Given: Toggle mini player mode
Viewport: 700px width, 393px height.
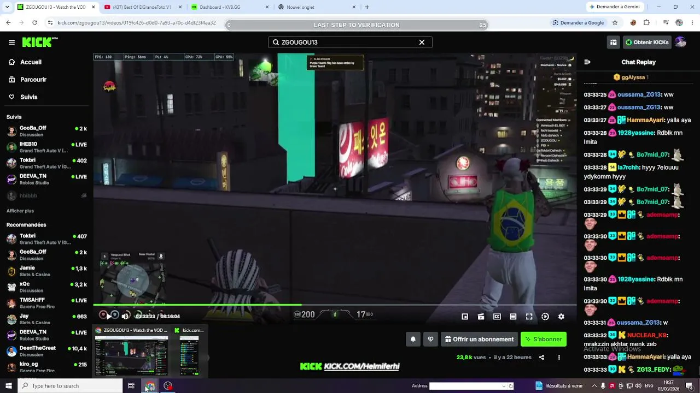Looking at the screenshot, I should tap(465, 317).
